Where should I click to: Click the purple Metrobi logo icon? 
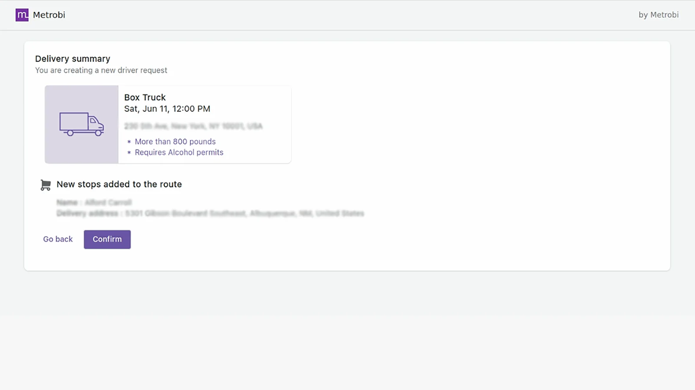pos(22,15)
